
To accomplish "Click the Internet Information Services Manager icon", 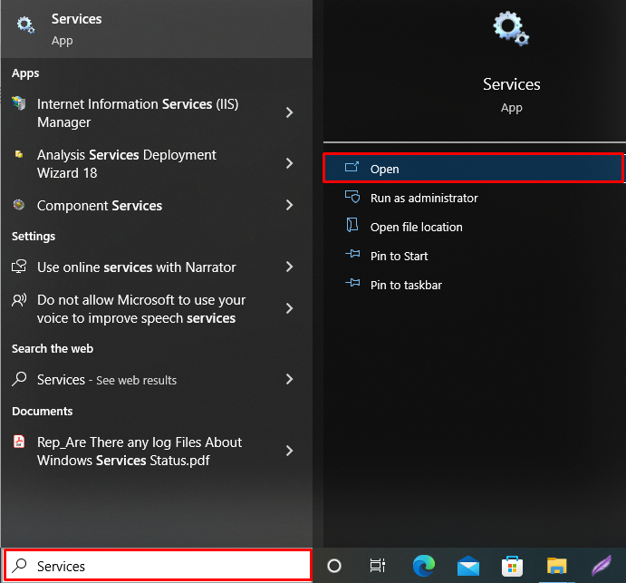I will coord(19,103).
